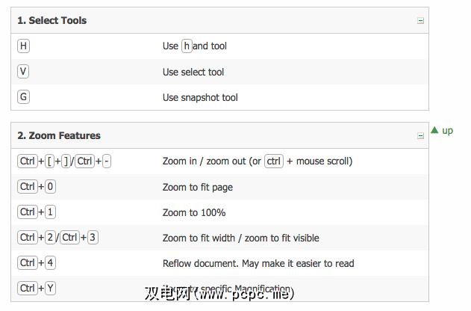Click the 4 key badge
The height and width of the screenshot is (311, 471).
51,263
